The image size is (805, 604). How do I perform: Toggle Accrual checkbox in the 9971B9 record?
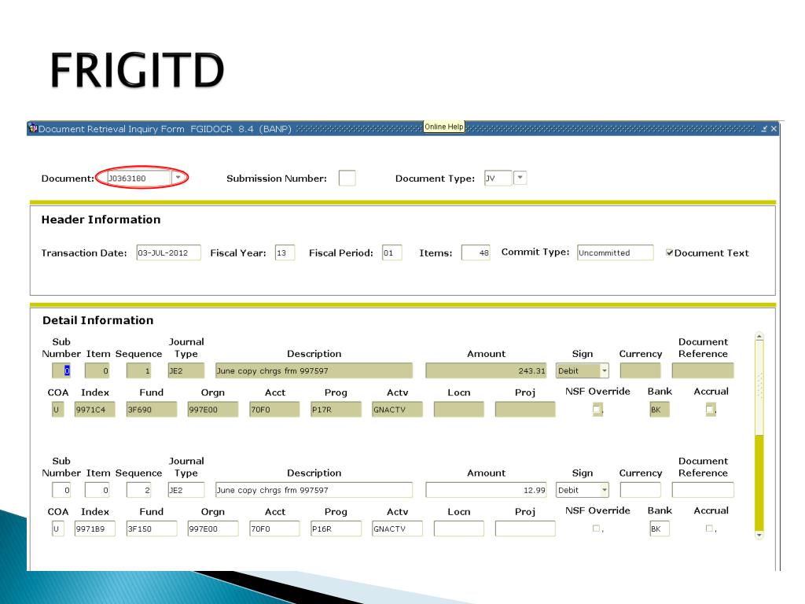pyautogui.click(x=709, y=528)
